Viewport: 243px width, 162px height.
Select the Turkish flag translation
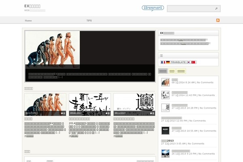pos(194,62)
